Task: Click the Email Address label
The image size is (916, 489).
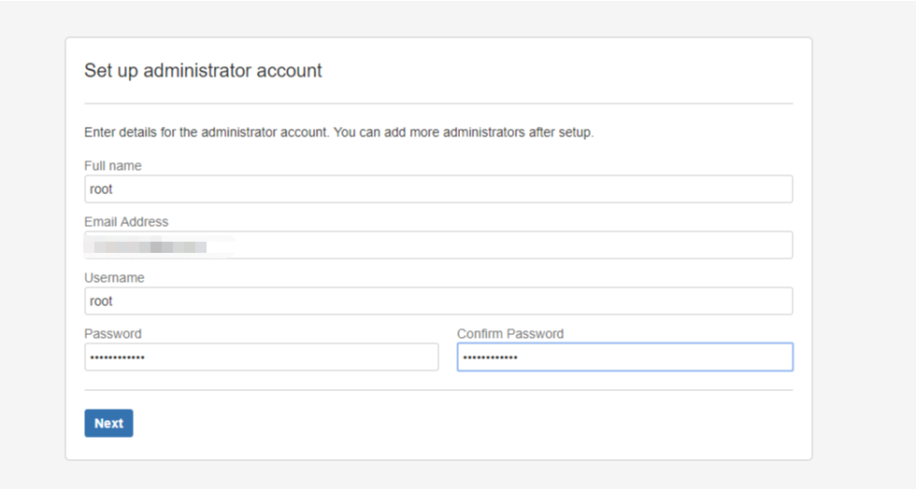Action: click(x=126, y=222)
